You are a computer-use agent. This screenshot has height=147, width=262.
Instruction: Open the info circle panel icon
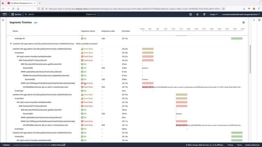[259, 20]
